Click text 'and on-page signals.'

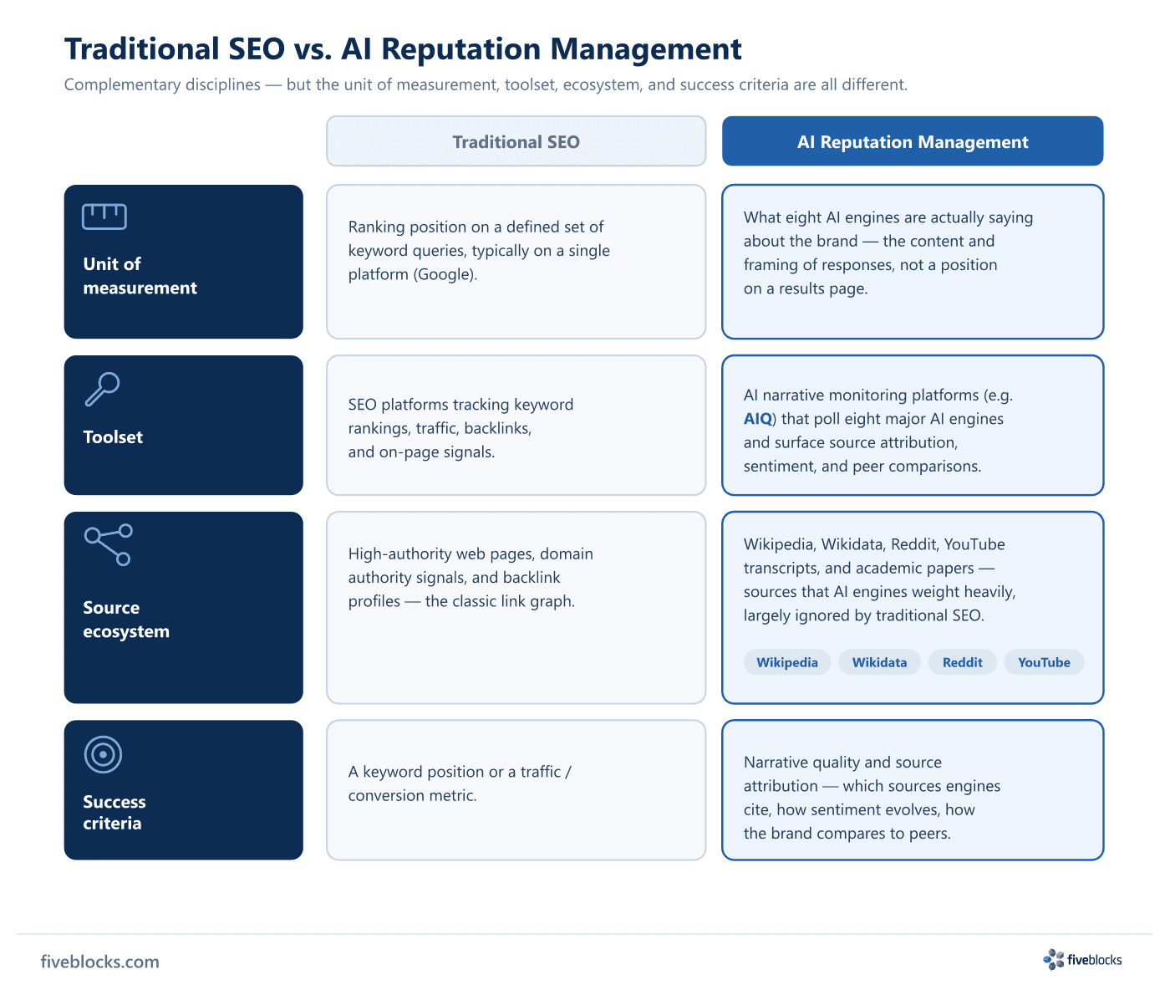click(x=421, y=452)
